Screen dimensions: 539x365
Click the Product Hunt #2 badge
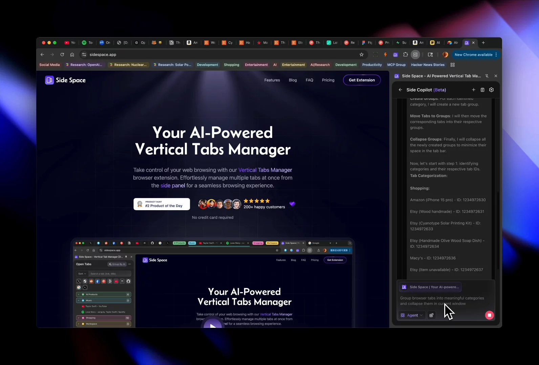162,204
